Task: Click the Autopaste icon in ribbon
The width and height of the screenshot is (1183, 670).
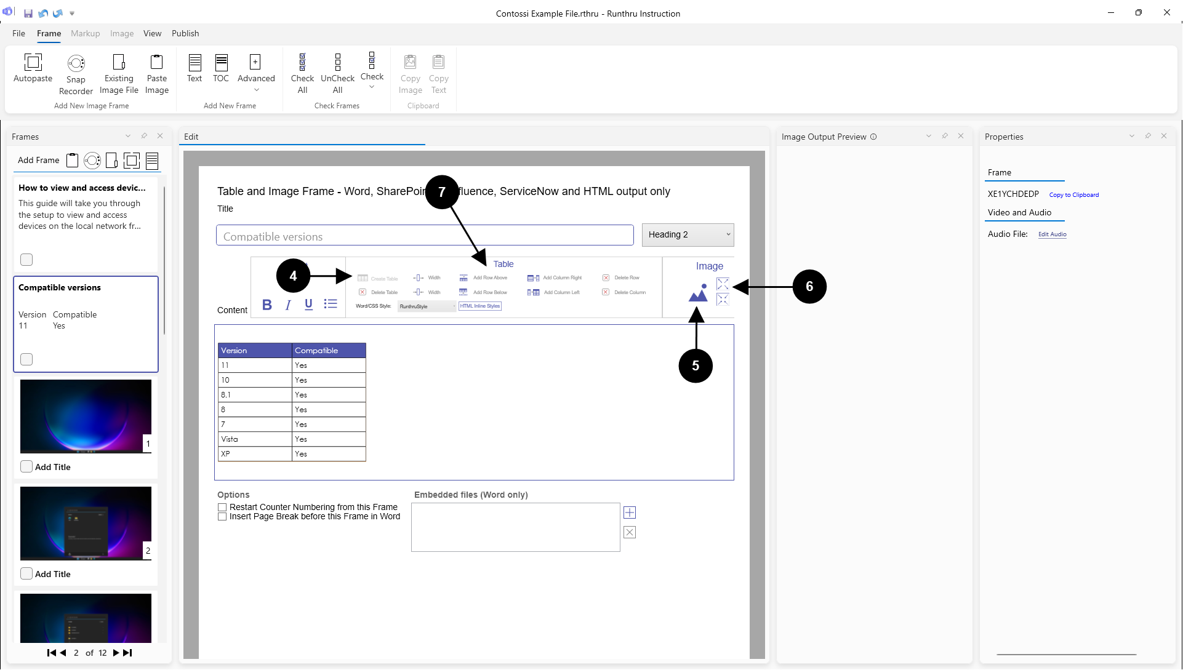Action: (33, 62)
